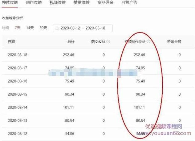195x141 pixels.
Task: Click the 90.34 value under 总计
Action: point(70,94)
